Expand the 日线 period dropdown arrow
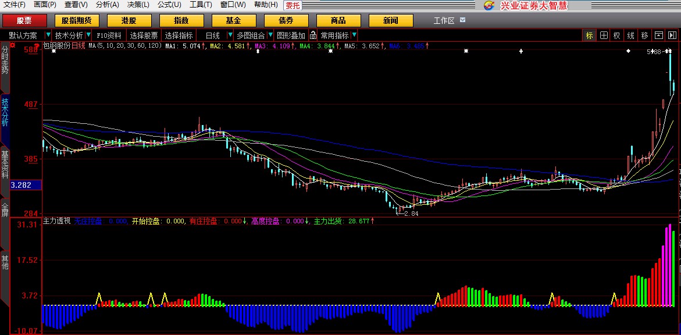The width and height of the screenshot is (681, 335). point(230,35)
